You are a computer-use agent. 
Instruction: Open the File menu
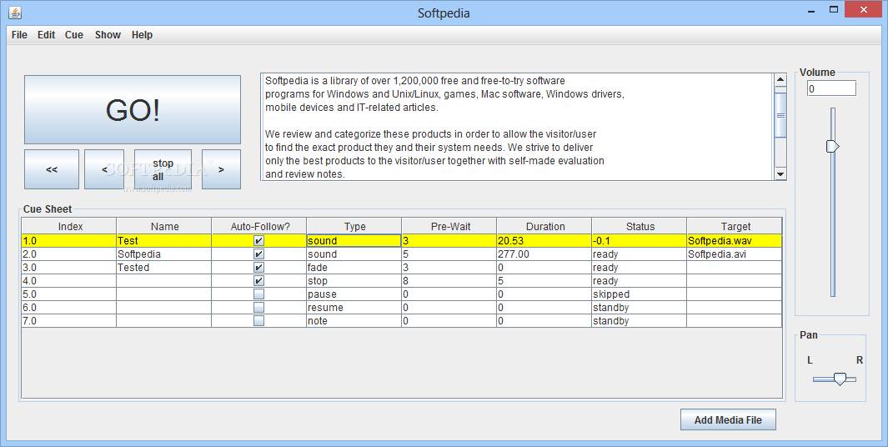click(x=19, y=35)
